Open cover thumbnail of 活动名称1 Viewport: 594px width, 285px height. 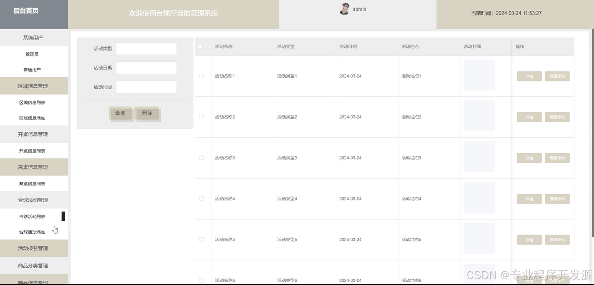pyautogui.click(x=479, y=75)
